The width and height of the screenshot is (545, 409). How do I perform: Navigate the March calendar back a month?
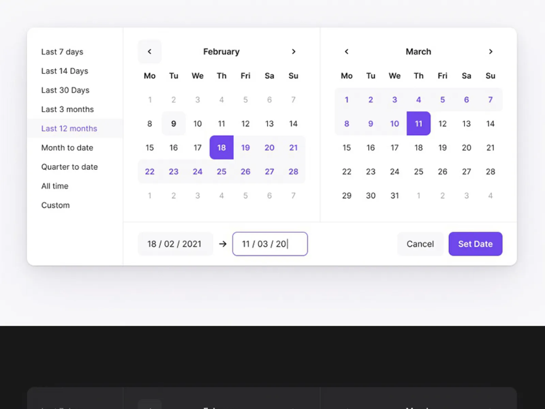(x=346, y=51)
